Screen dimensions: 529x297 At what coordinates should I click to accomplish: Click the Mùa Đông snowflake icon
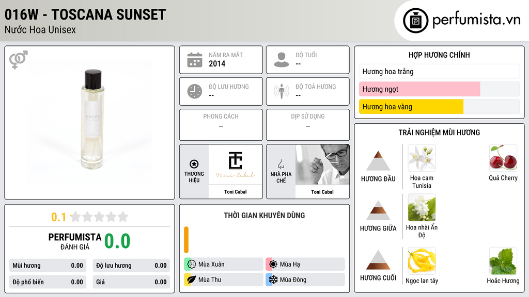pyautogui.click(x=273, y=279)
